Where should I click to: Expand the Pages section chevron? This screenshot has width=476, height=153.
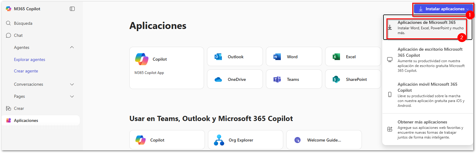72,96
